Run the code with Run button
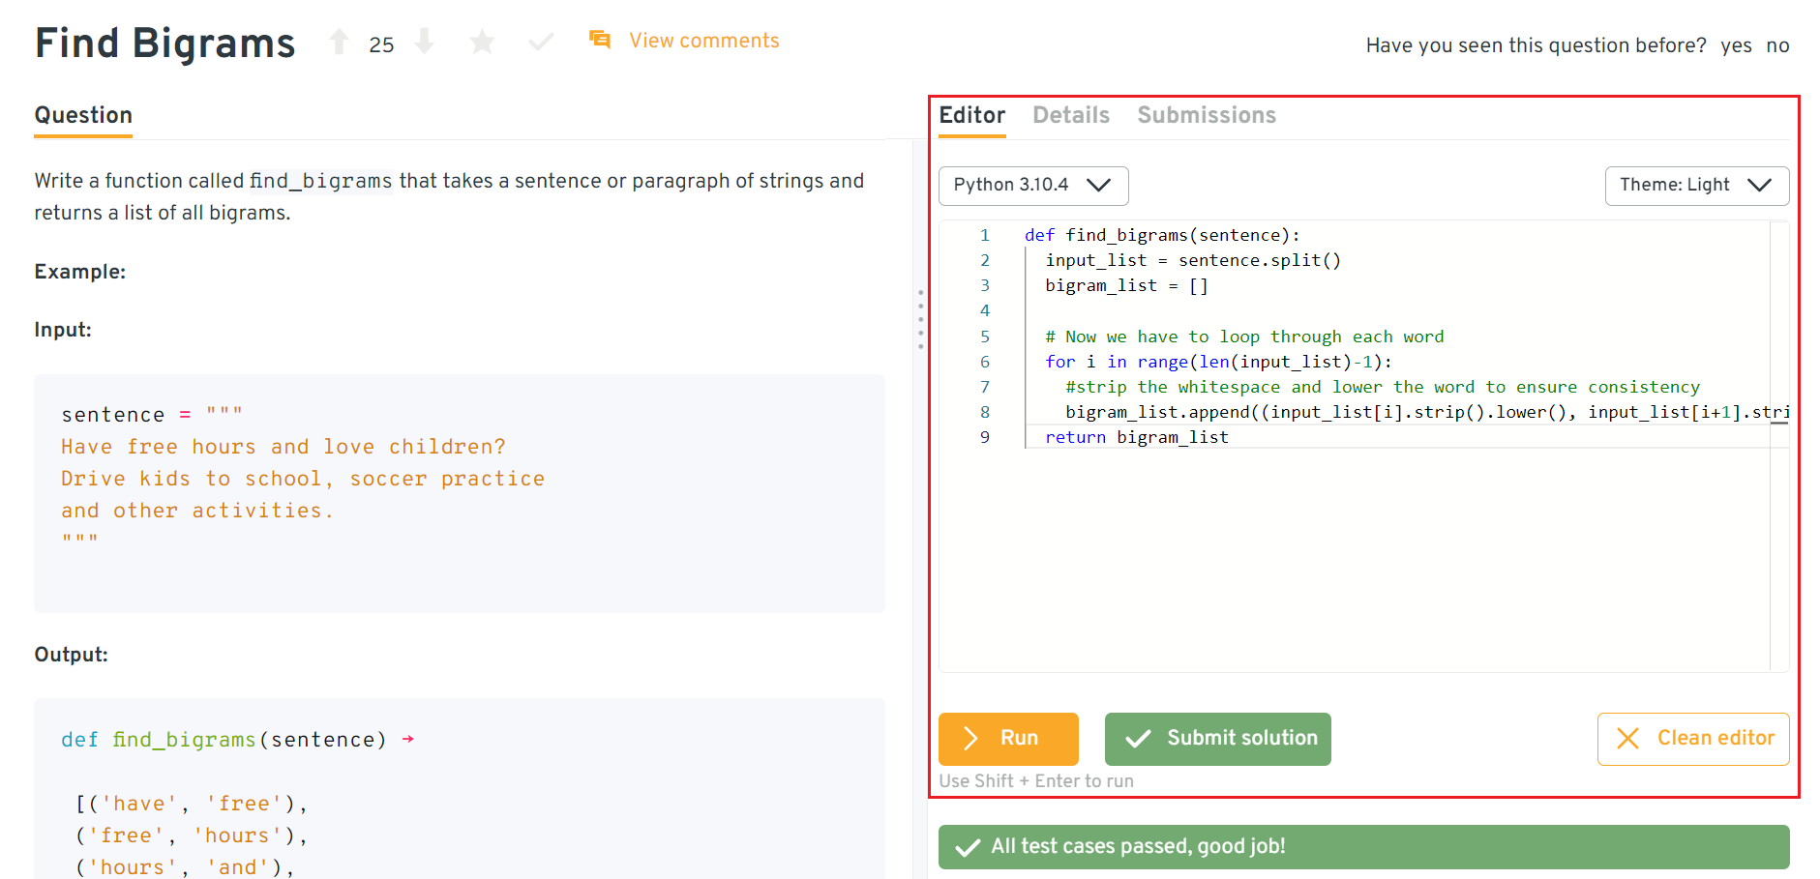Image resolution: width=1820 pixels, height=879 pixels. click(x=1007, y=738)
